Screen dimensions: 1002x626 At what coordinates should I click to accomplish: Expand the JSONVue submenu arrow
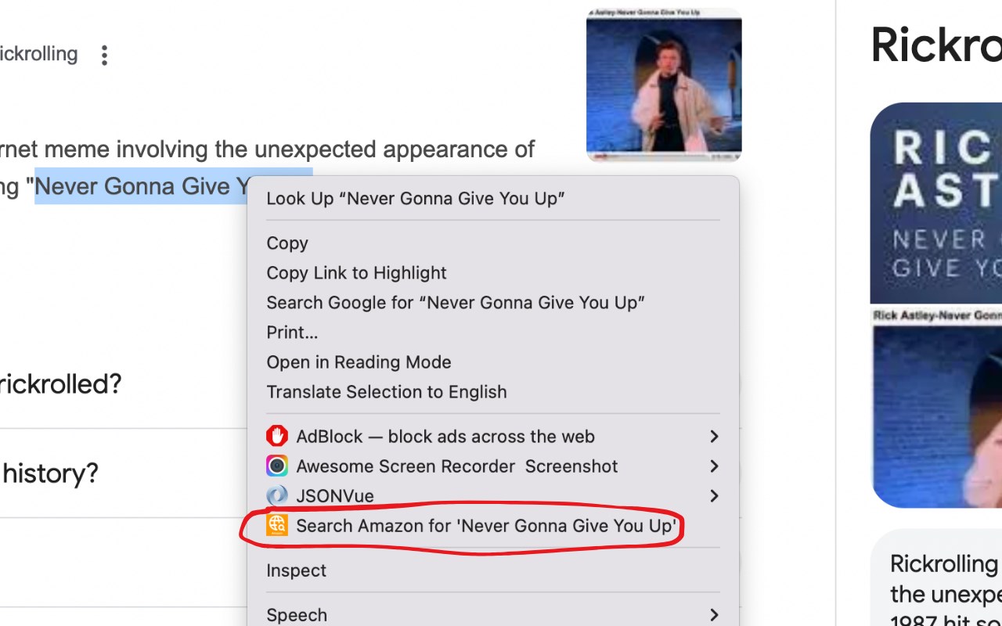(x=713, y=496)
